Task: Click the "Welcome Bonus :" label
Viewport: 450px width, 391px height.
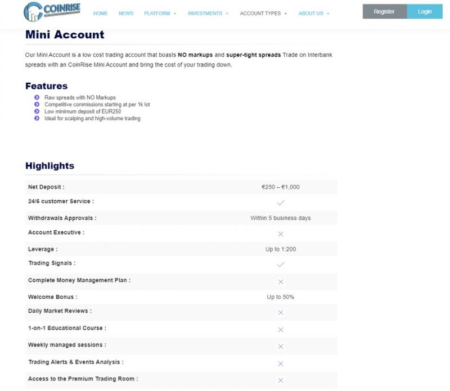Action: click(53, 297)
